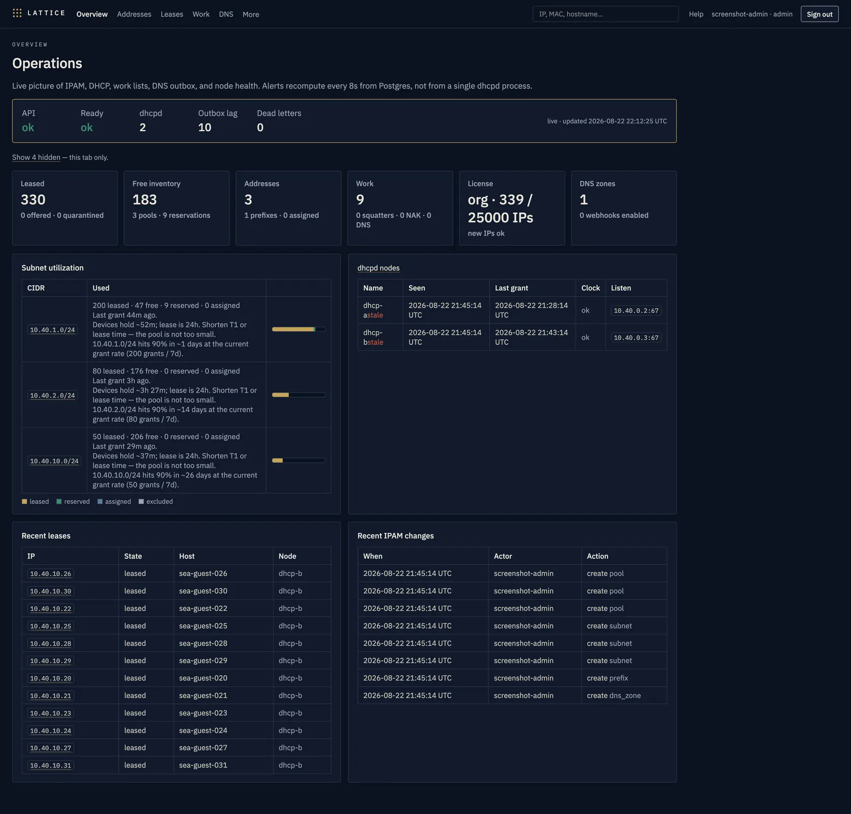851x814 pixels.
Task: Click utilization bar for 10.40.2.0/24
Action: [298, 395]
